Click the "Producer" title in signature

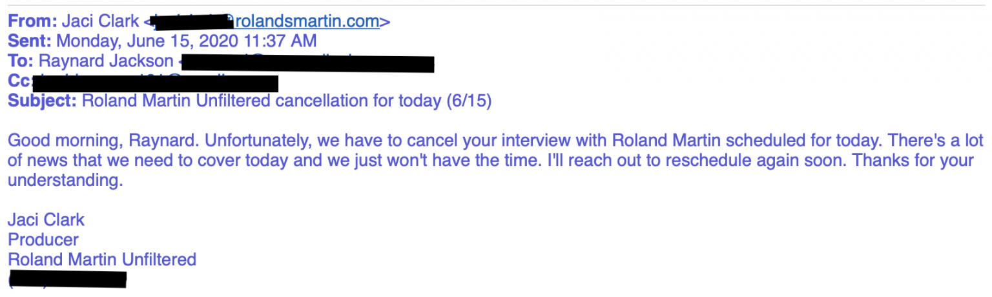(43, 240)
